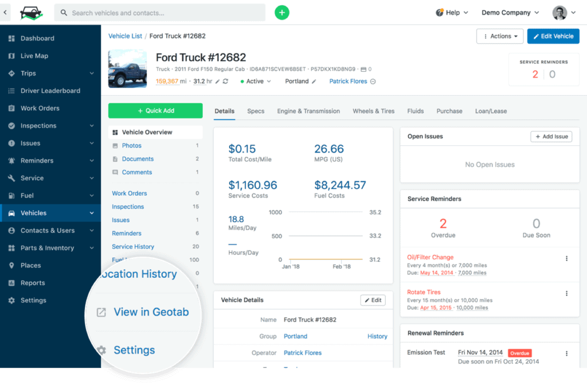Open the Active status dropdown

(255, 81)
